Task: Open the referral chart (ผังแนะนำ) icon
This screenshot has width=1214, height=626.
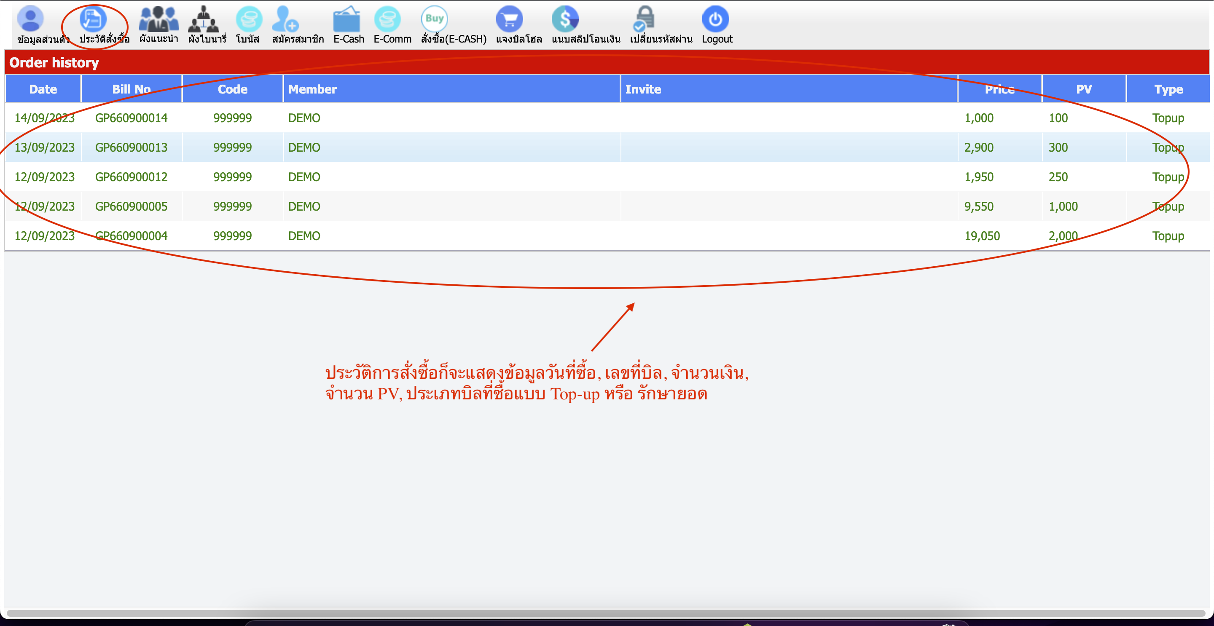Action: coord(158,19)
